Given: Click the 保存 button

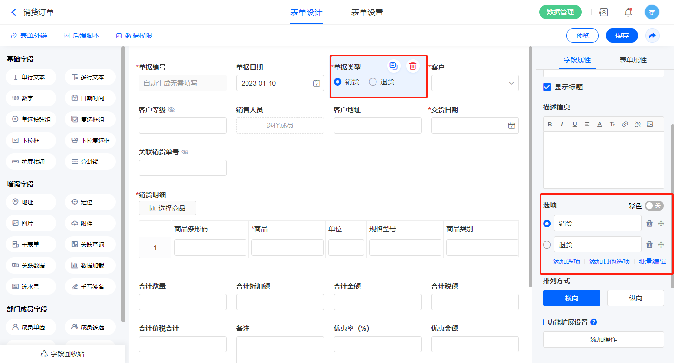Looking at the screenshot, I should point(622,36).
